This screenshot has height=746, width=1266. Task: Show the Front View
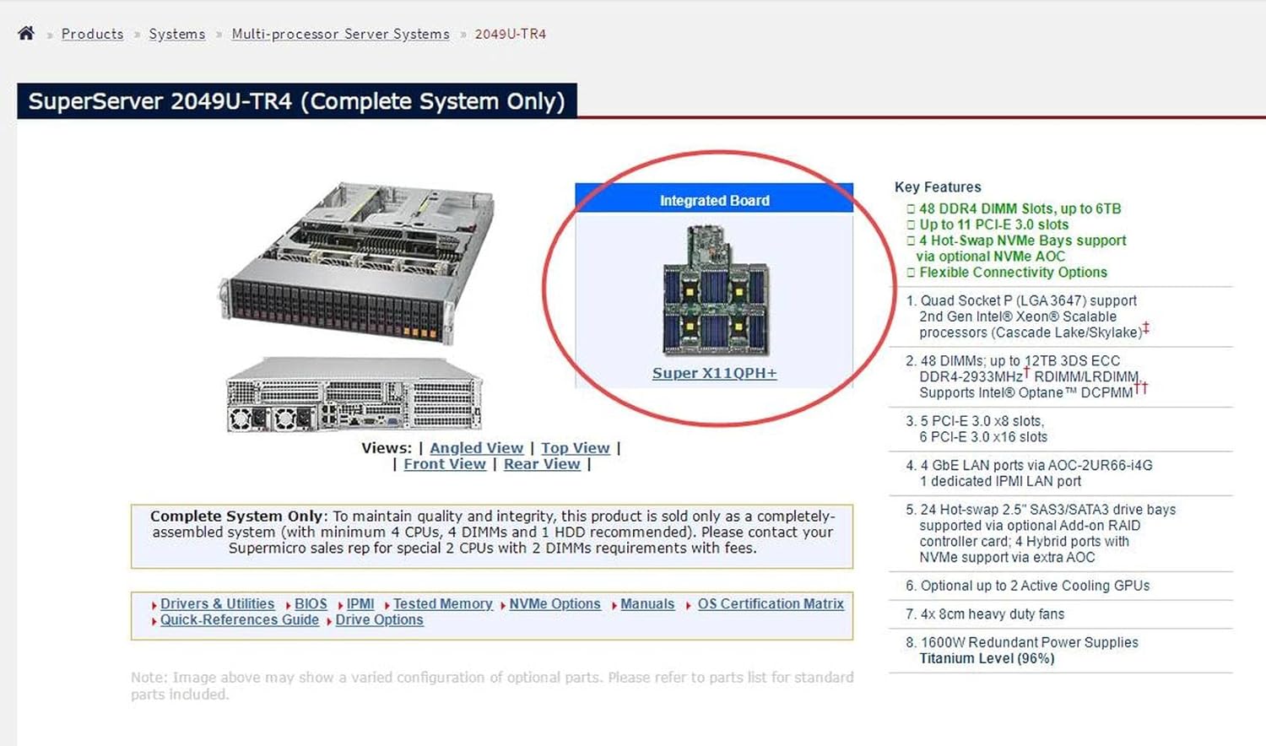445,464
